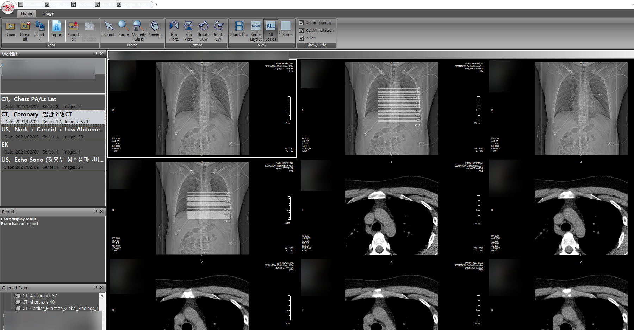634x330 pixels.
Task: Click Opened Exam list scroll-up arrow
Action: tap(102, 296)
